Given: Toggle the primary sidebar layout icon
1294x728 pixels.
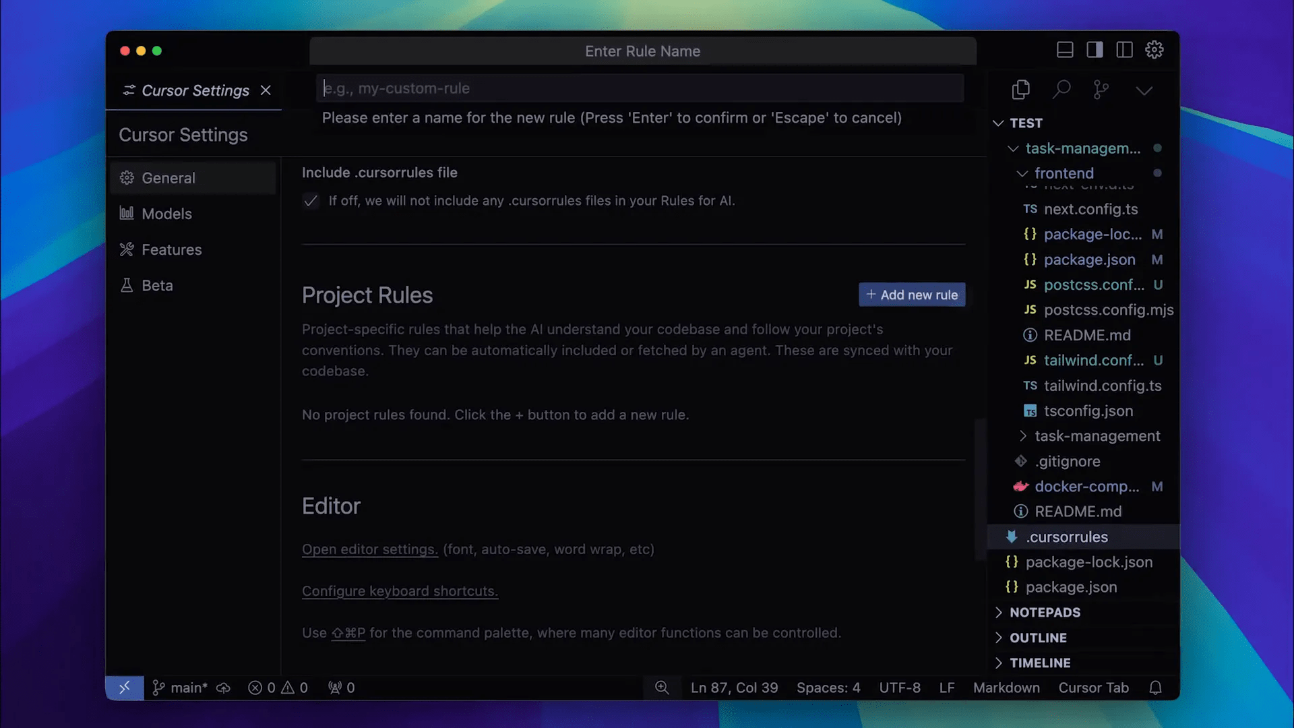Looking at the screenshot, I should (x=1095, y=50).
